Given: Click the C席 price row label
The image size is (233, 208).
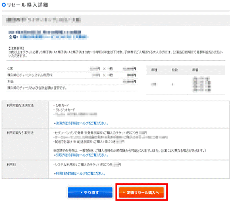Looking at the screenshot, I should 10,69.
